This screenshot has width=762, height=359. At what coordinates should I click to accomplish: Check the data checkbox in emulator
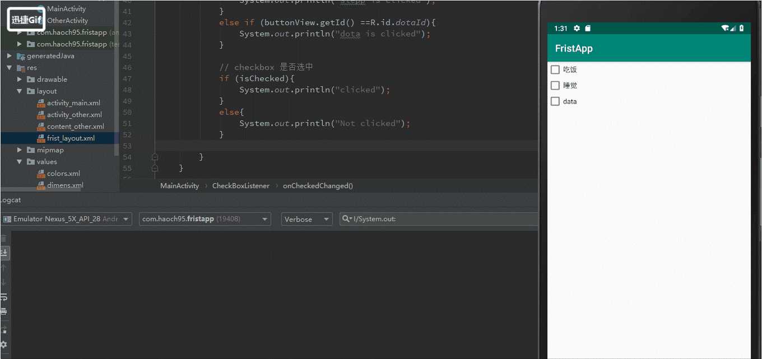point(555,101)
